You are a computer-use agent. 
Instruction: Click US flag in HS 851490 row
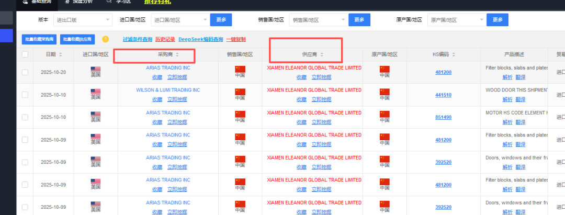(96, 114)
